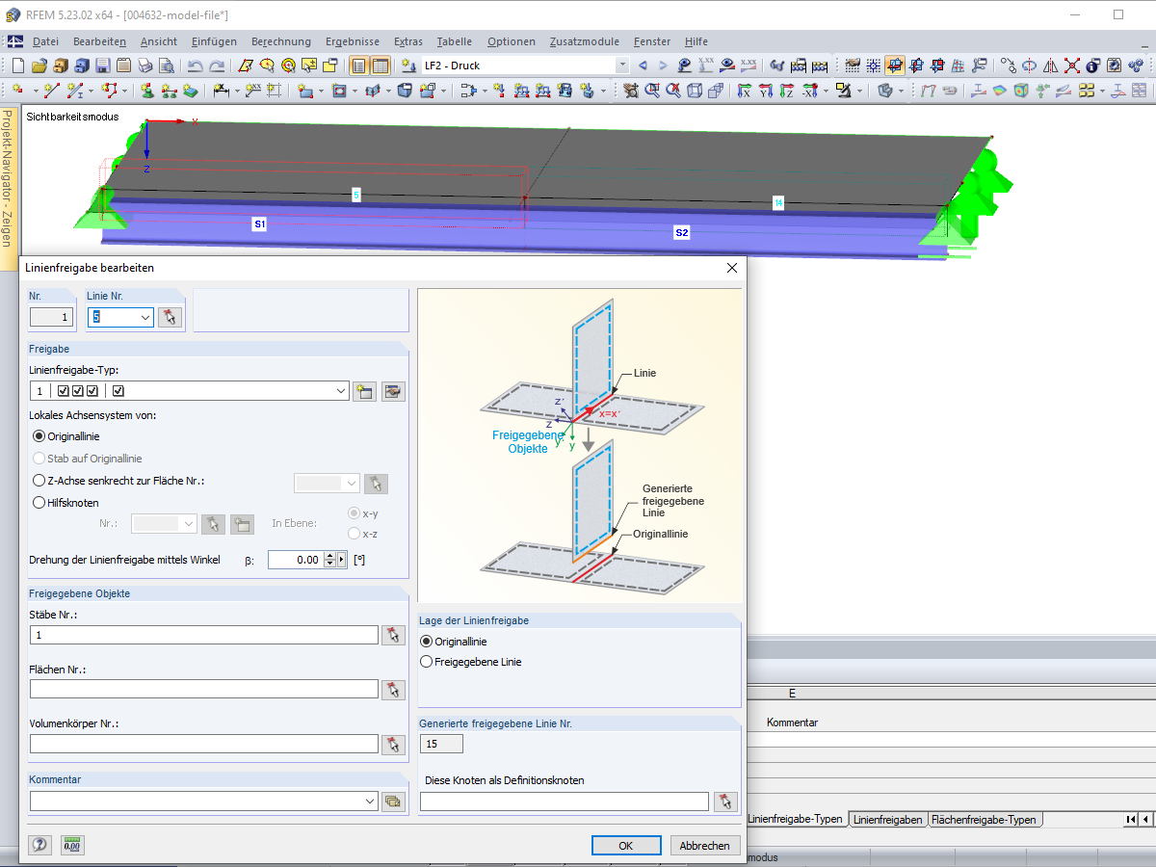This screenshot has height=867, width=1156.
Task: Open Zusatzmodule menu
Action: (x=585, y=41)
